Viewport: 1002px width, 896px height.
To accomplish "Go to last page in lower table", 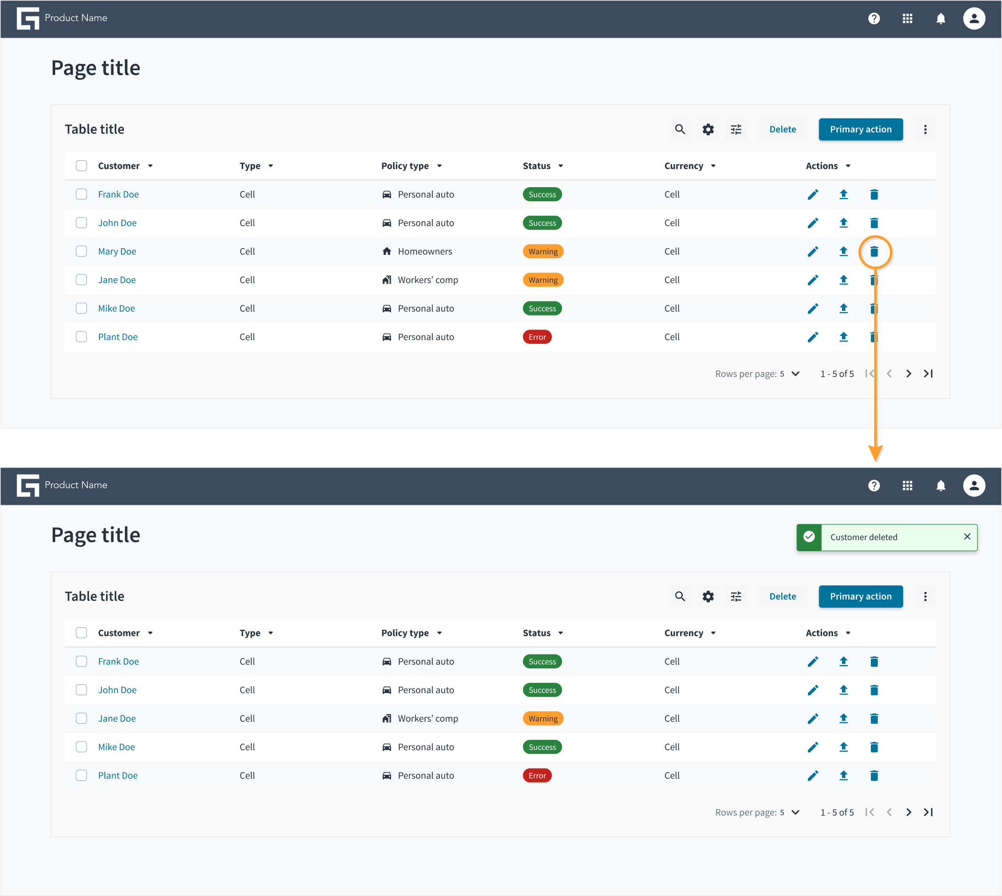I will 928,812.
